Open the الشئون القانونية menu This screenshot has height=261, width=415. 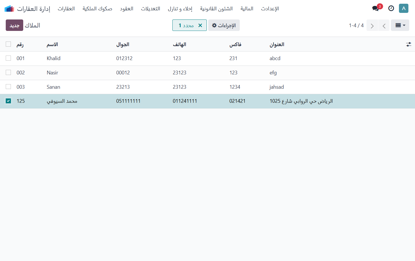coord(217,9)
